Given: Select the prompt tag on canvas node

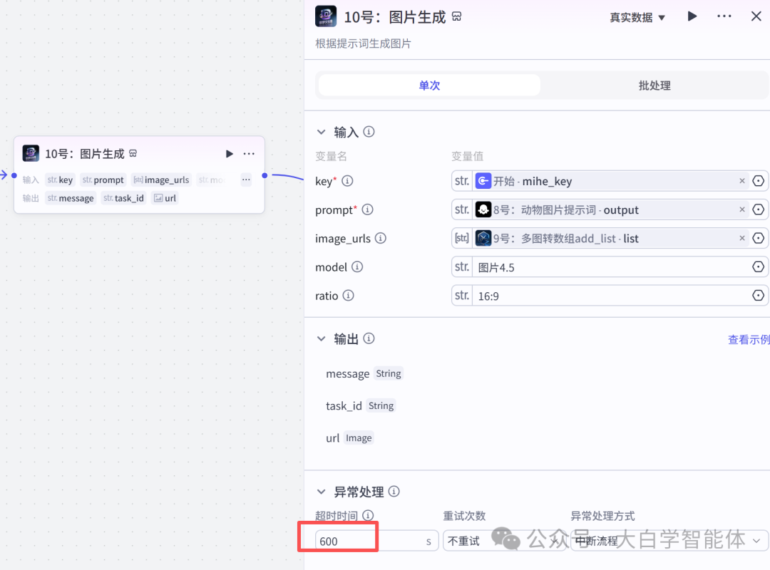Looking at the screenshot, I should click(x=103, y=180).
